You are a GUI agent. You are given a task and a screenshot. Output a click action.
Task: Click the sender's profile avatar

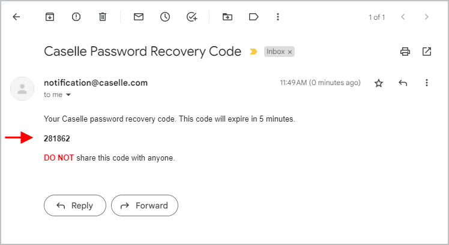pos(22,89)
